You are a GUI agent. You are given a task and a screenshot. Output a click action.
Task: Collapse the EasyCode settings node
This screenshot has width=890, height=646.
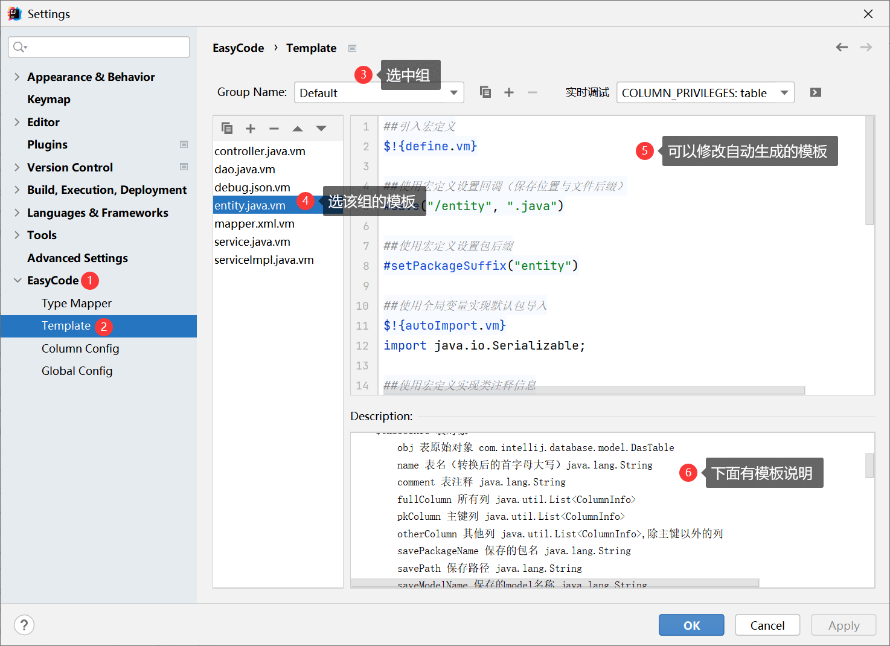tap(17, 280)
